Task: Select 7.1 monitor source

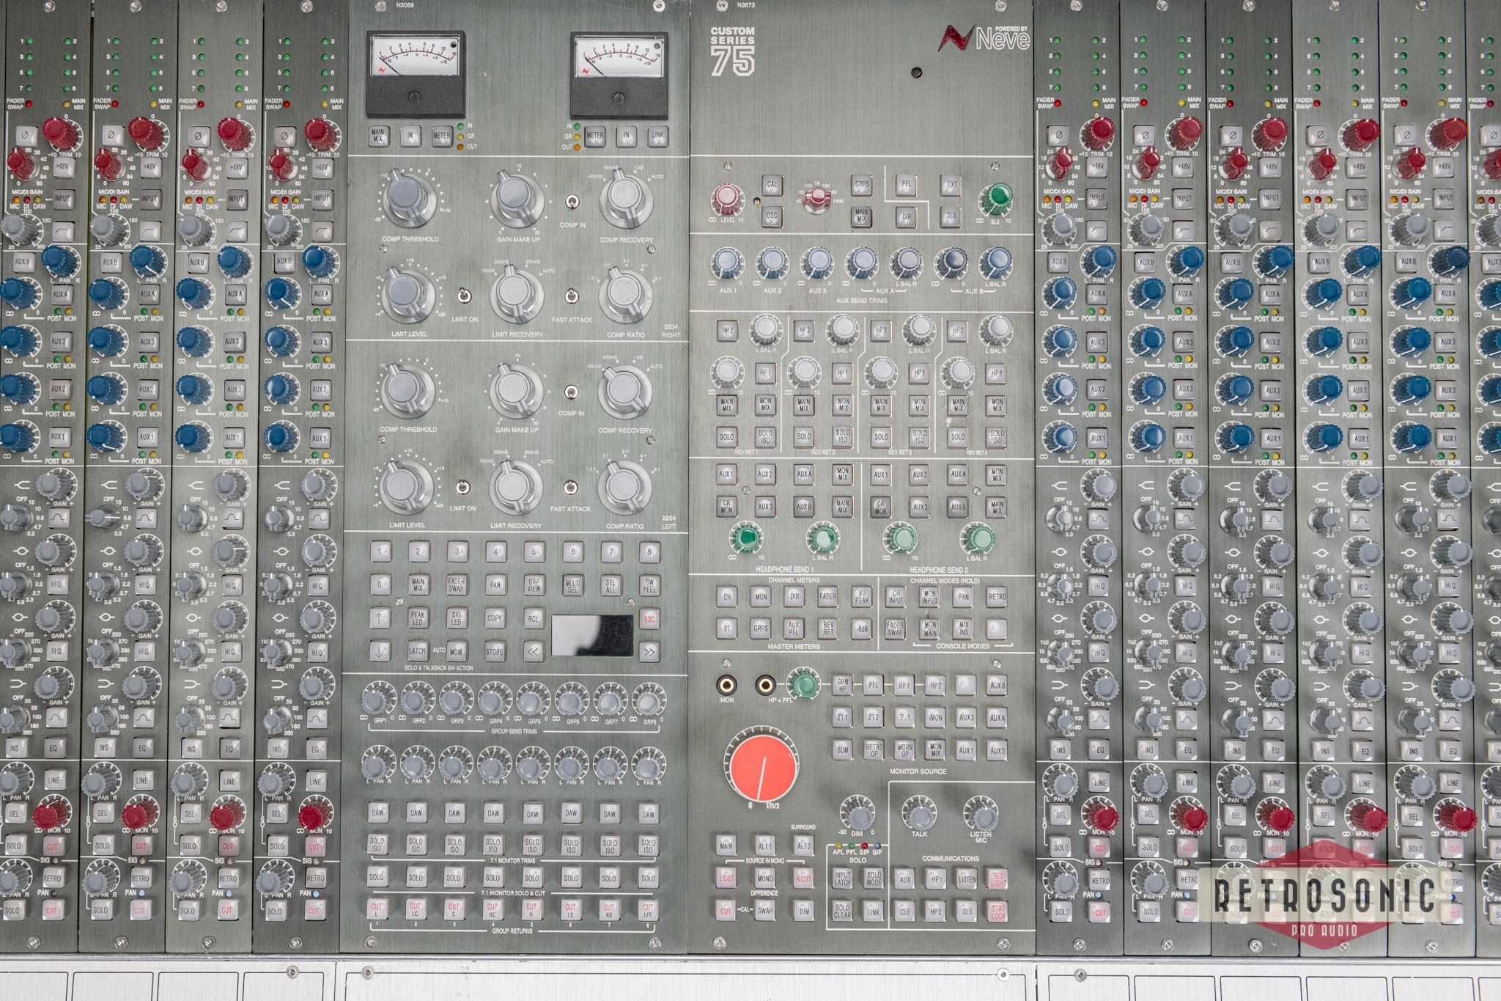Action: [x=904, y=717]
